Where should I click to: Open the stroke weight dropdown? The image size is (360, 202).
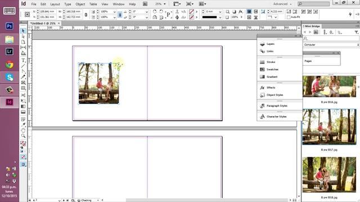[220, 11]
